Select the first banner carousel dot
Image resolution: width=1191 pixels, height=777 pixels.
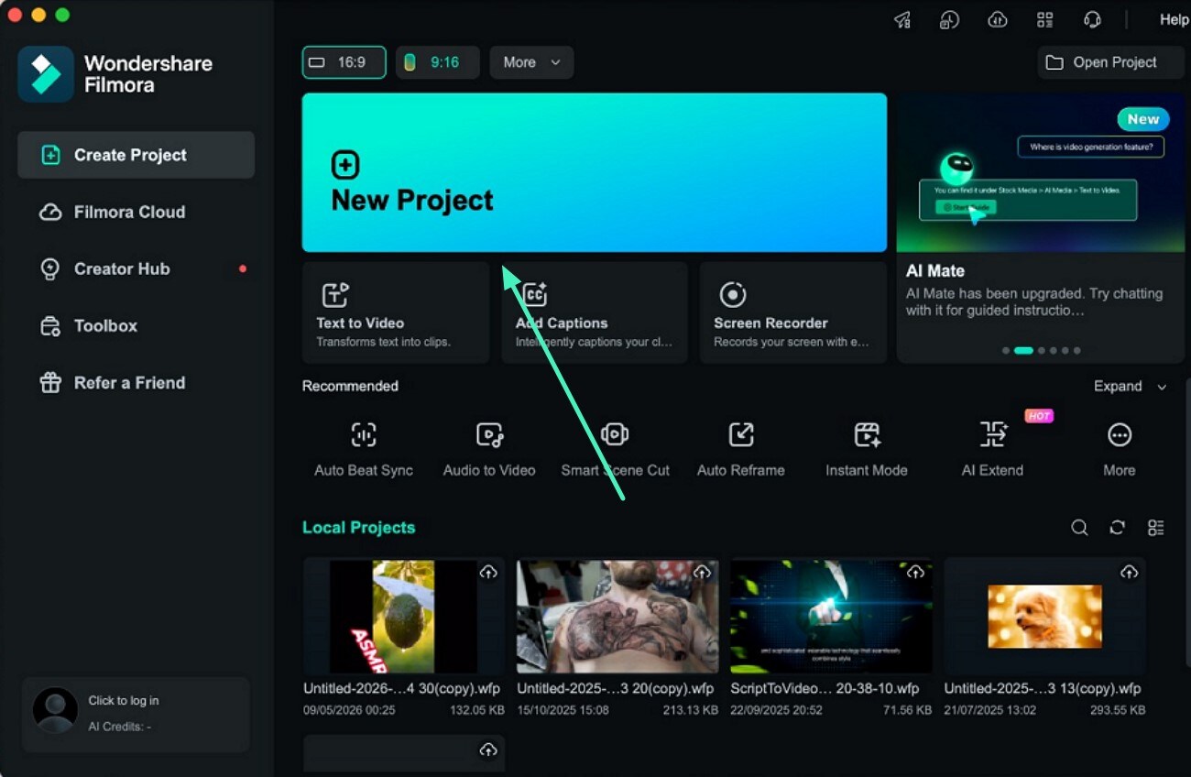point(1006,350)
